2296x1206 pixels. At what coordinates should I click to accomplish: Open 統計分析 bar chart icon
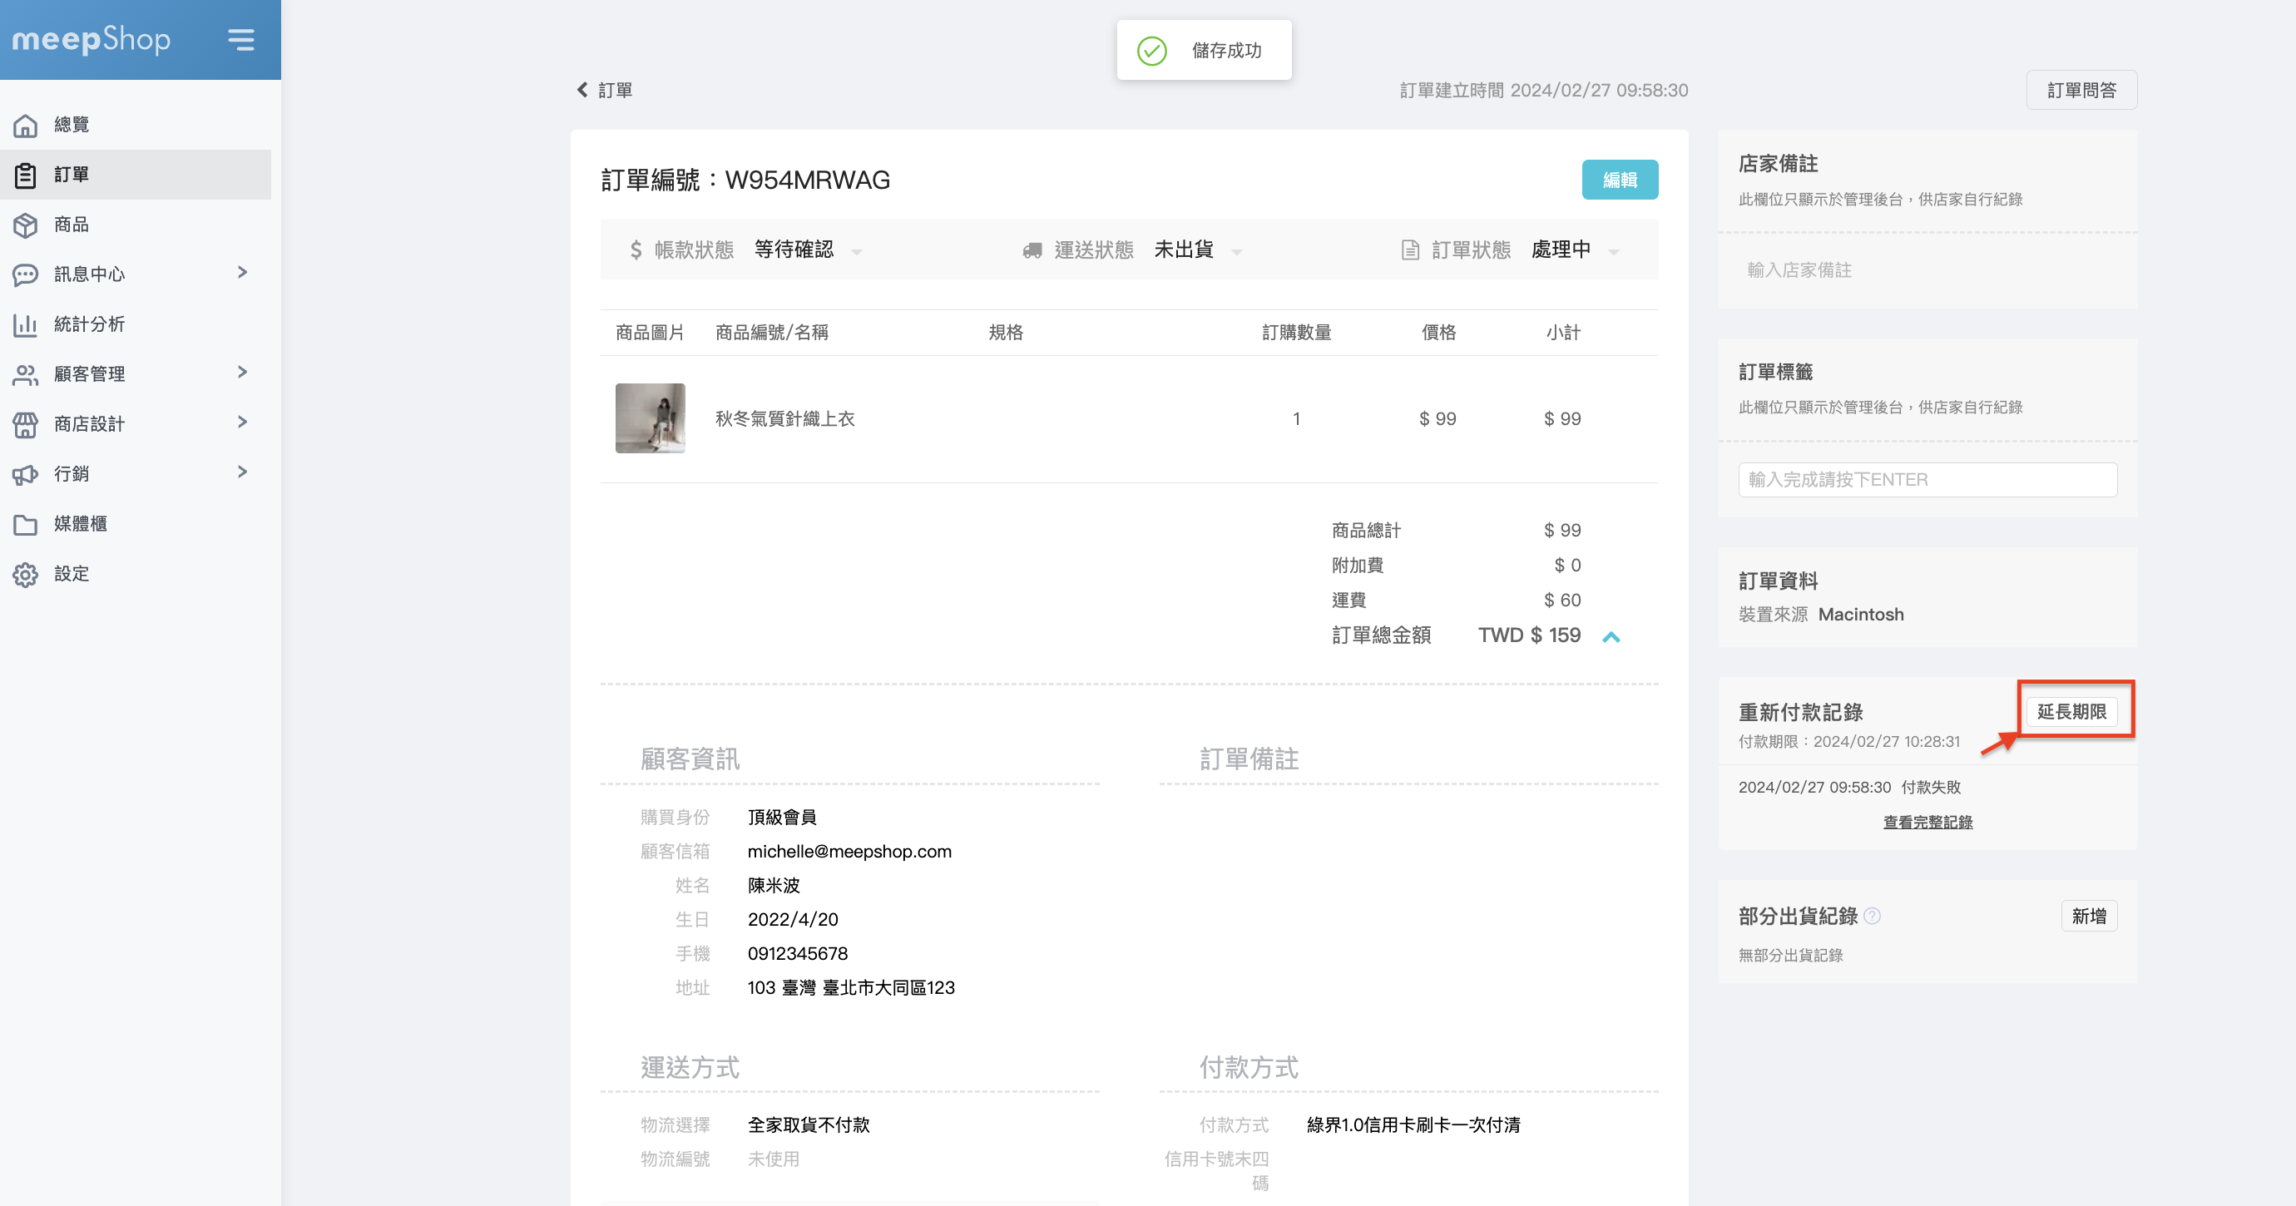pos(25,324)
